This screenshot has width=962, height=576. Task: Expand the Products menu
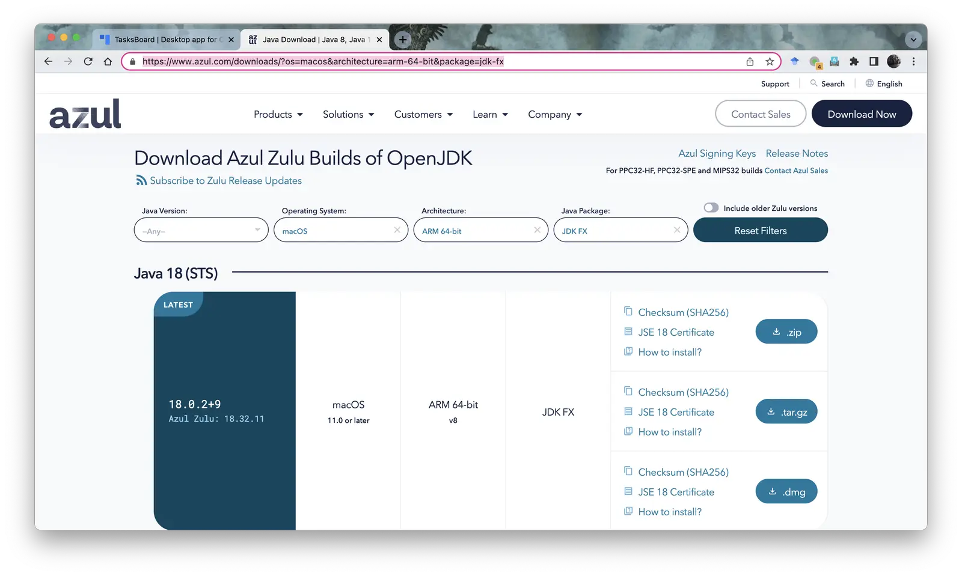(x=278, y=114)
